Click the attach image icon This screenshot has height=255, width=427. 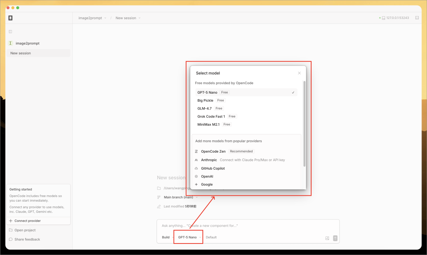pyautogui.click(x=327, y=238)
